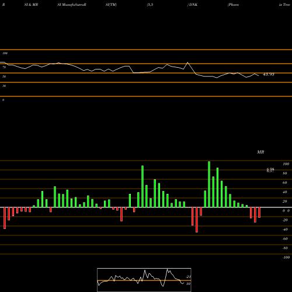Image resolution: width=292 pixels, height=292 pixels.
Task: Click the 20 label on the MR axis
Action: (x=285, y=201)
